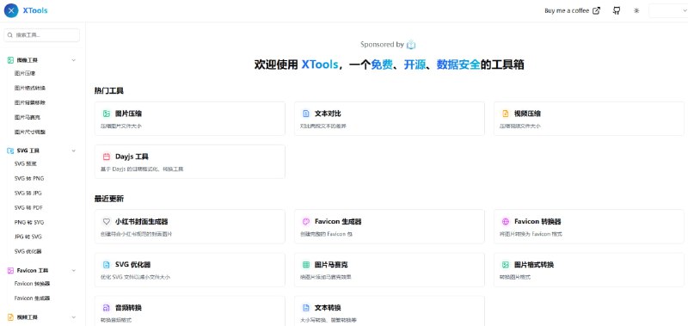Image resolution: width=688 pixels, height=326 pixels.
Task: Open 图片压缩 in the sidebar
Action: (x=25, y=73)
